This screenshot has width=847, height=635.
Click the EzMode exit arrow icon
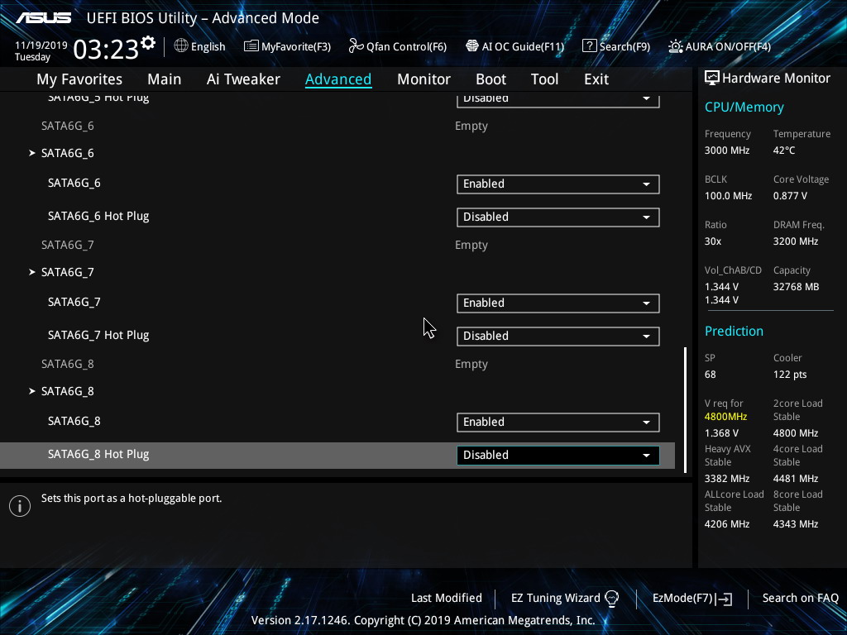point(724,599)
